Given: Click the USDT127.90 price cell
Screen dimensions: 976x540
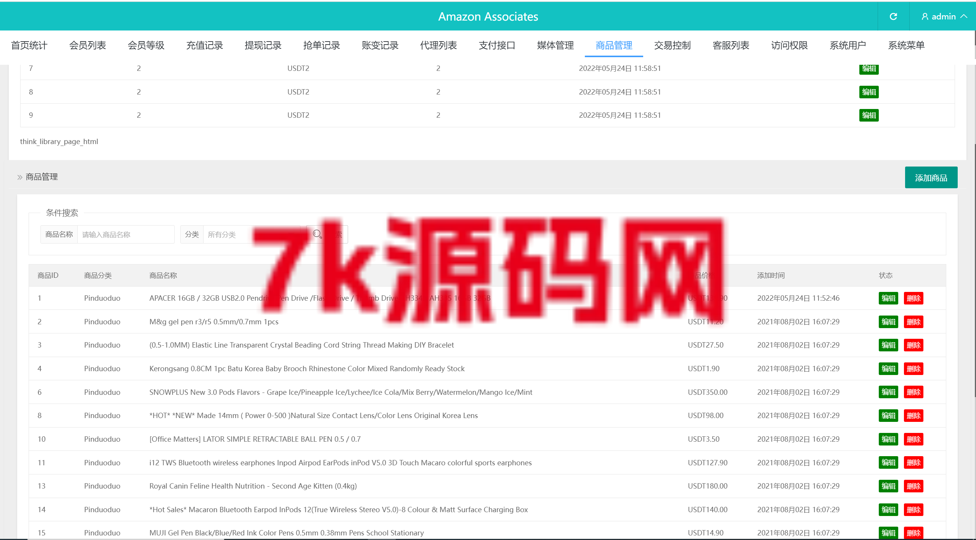Looking at the screenshot, I should (708, 463).
